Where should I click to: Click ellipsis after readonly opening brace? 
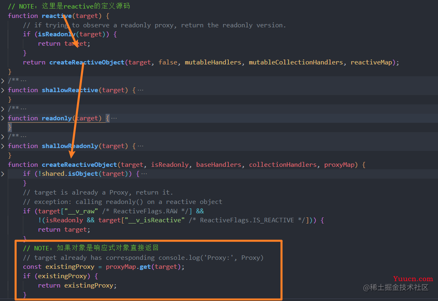[x=114, y=118]
